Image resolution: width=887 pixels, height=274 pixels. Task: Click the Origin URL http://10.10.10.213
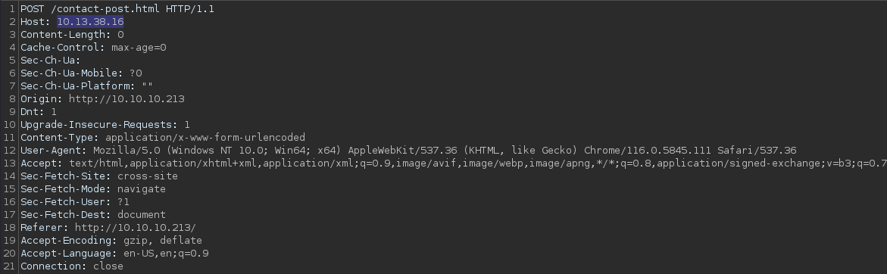[126, 99]
